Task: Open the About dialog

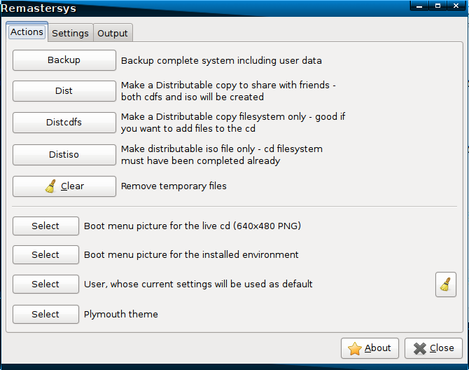Action: [x=370, y=348]
